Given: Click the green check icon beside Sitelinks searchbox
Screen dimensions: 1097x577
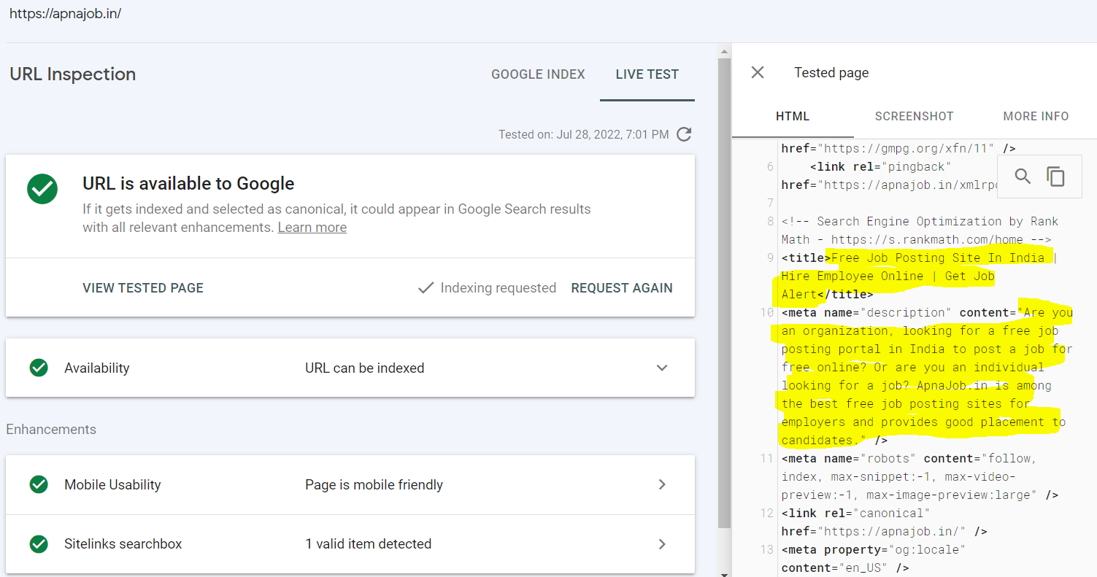Looking at the screenshot, I should click(39, 543).
